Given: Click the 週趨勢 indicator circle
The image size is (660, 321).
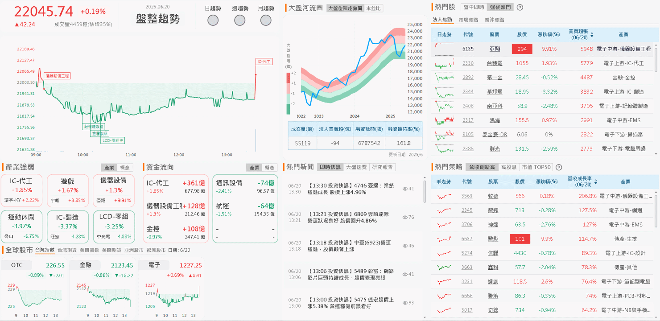Looking at the screenshot, I should 239,20.
